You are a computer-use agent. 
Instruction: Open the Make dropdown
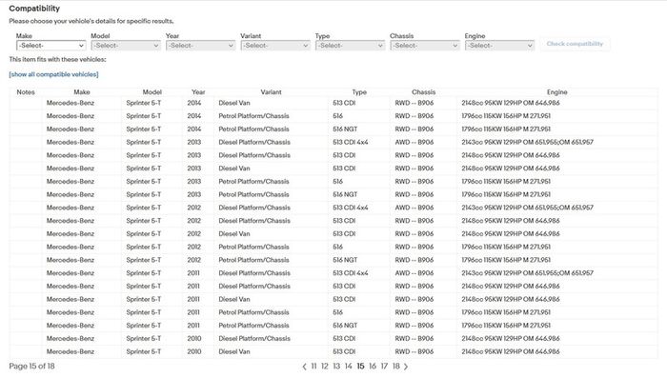(51, 46)
